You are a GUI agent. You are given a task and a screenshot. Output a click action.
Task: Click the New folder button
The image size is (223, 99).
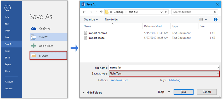click(112, 19)
